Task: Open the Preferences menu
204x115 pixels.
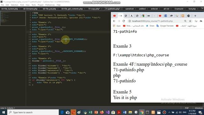Action: tap(50, 5)
